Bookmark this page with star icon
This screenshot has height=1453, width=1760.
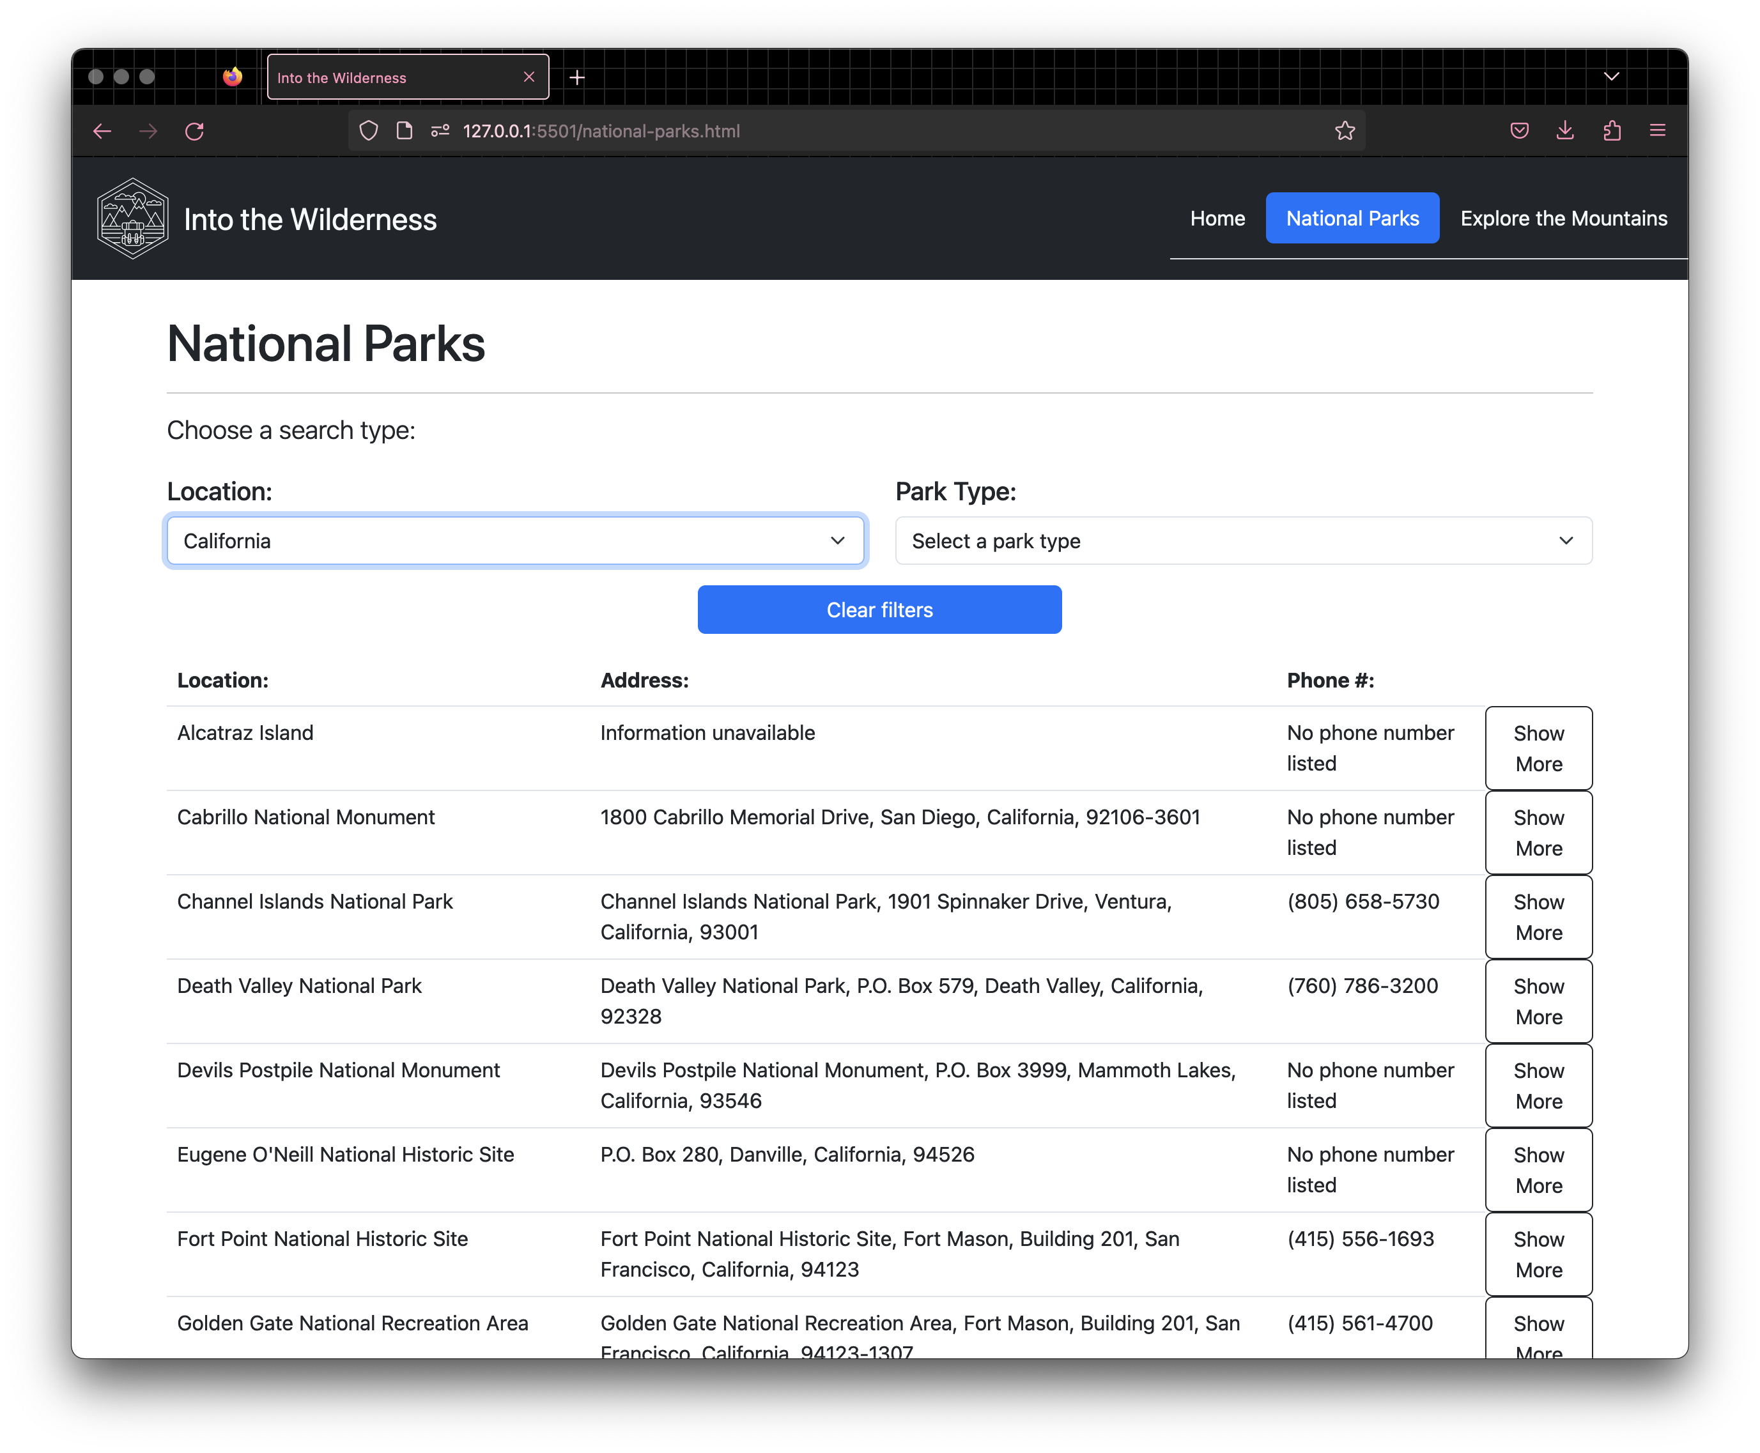(1344, 132)
